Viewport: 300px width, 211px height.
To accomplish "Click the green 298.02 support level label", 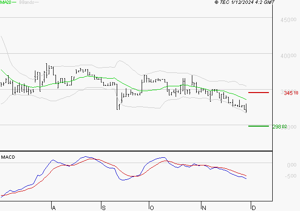I will [279, 127].
